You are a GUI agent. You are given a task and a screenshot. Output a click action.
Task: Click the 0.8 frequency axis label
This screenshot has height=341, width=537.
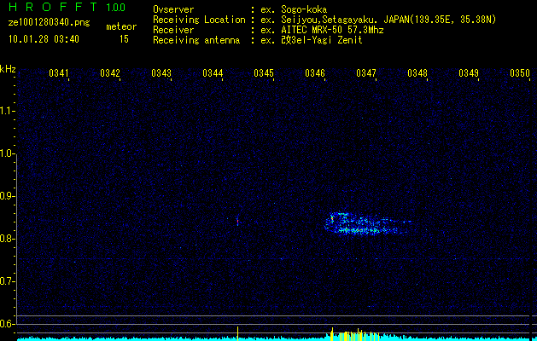pyautogui.click(x=7, y=238)
